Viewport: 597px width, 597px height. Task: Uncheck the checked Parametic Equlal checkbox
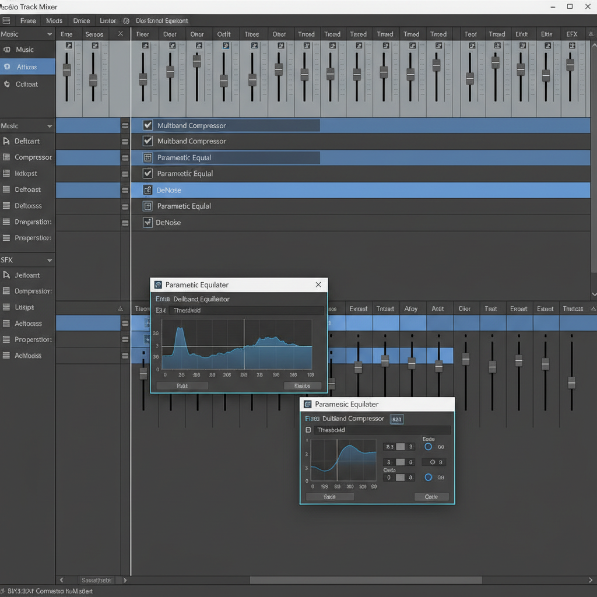[148, 173]
